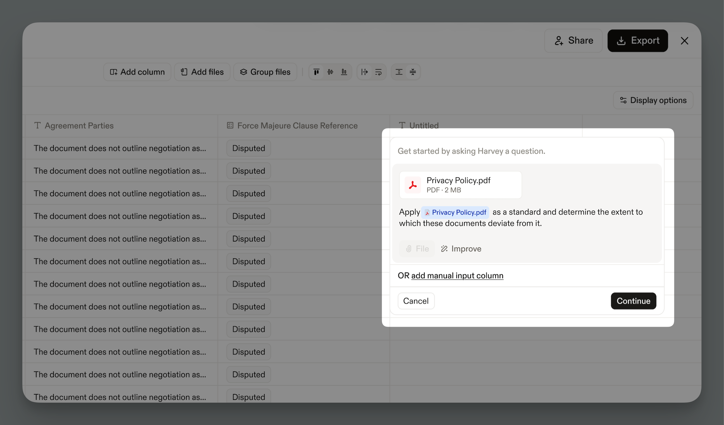Share the review table
The image size is (724, 425).
(573, 40)
